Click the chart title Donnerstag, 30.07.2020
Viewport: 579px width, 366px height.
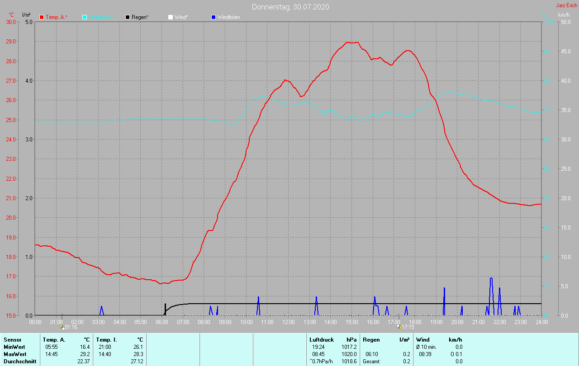290,7
